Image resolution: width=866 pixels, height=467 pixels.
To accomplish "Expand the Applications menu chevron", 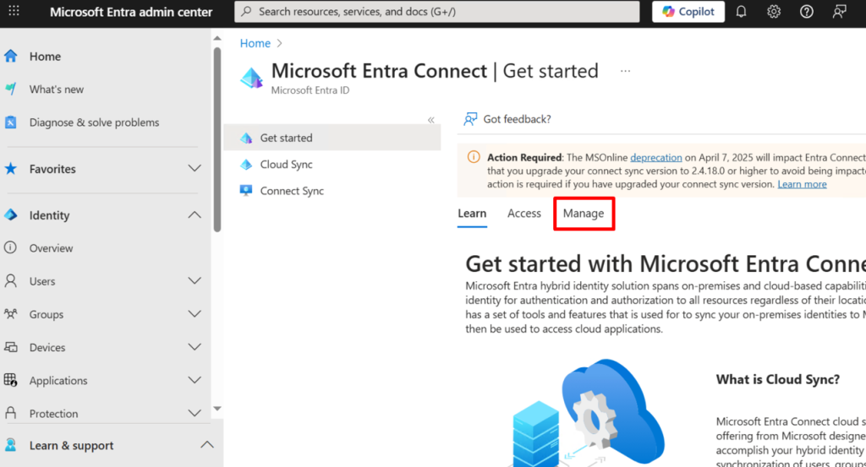I will 195,380.
